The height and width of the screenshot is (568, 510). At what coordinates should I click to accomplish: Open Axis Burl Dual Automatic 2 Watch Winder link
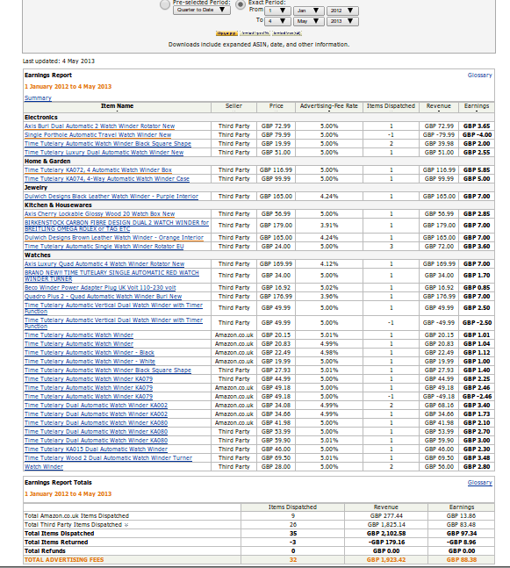click(99, 126)
